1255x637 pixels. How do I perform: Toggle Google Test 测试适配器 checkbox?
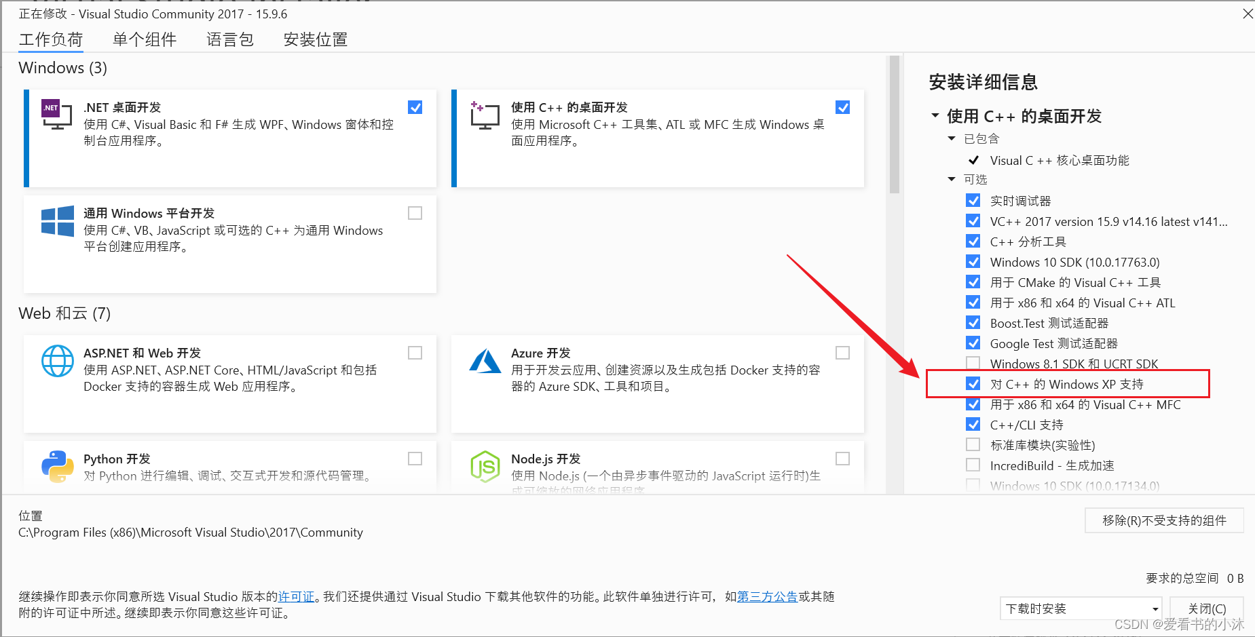(x=973, y=343)
